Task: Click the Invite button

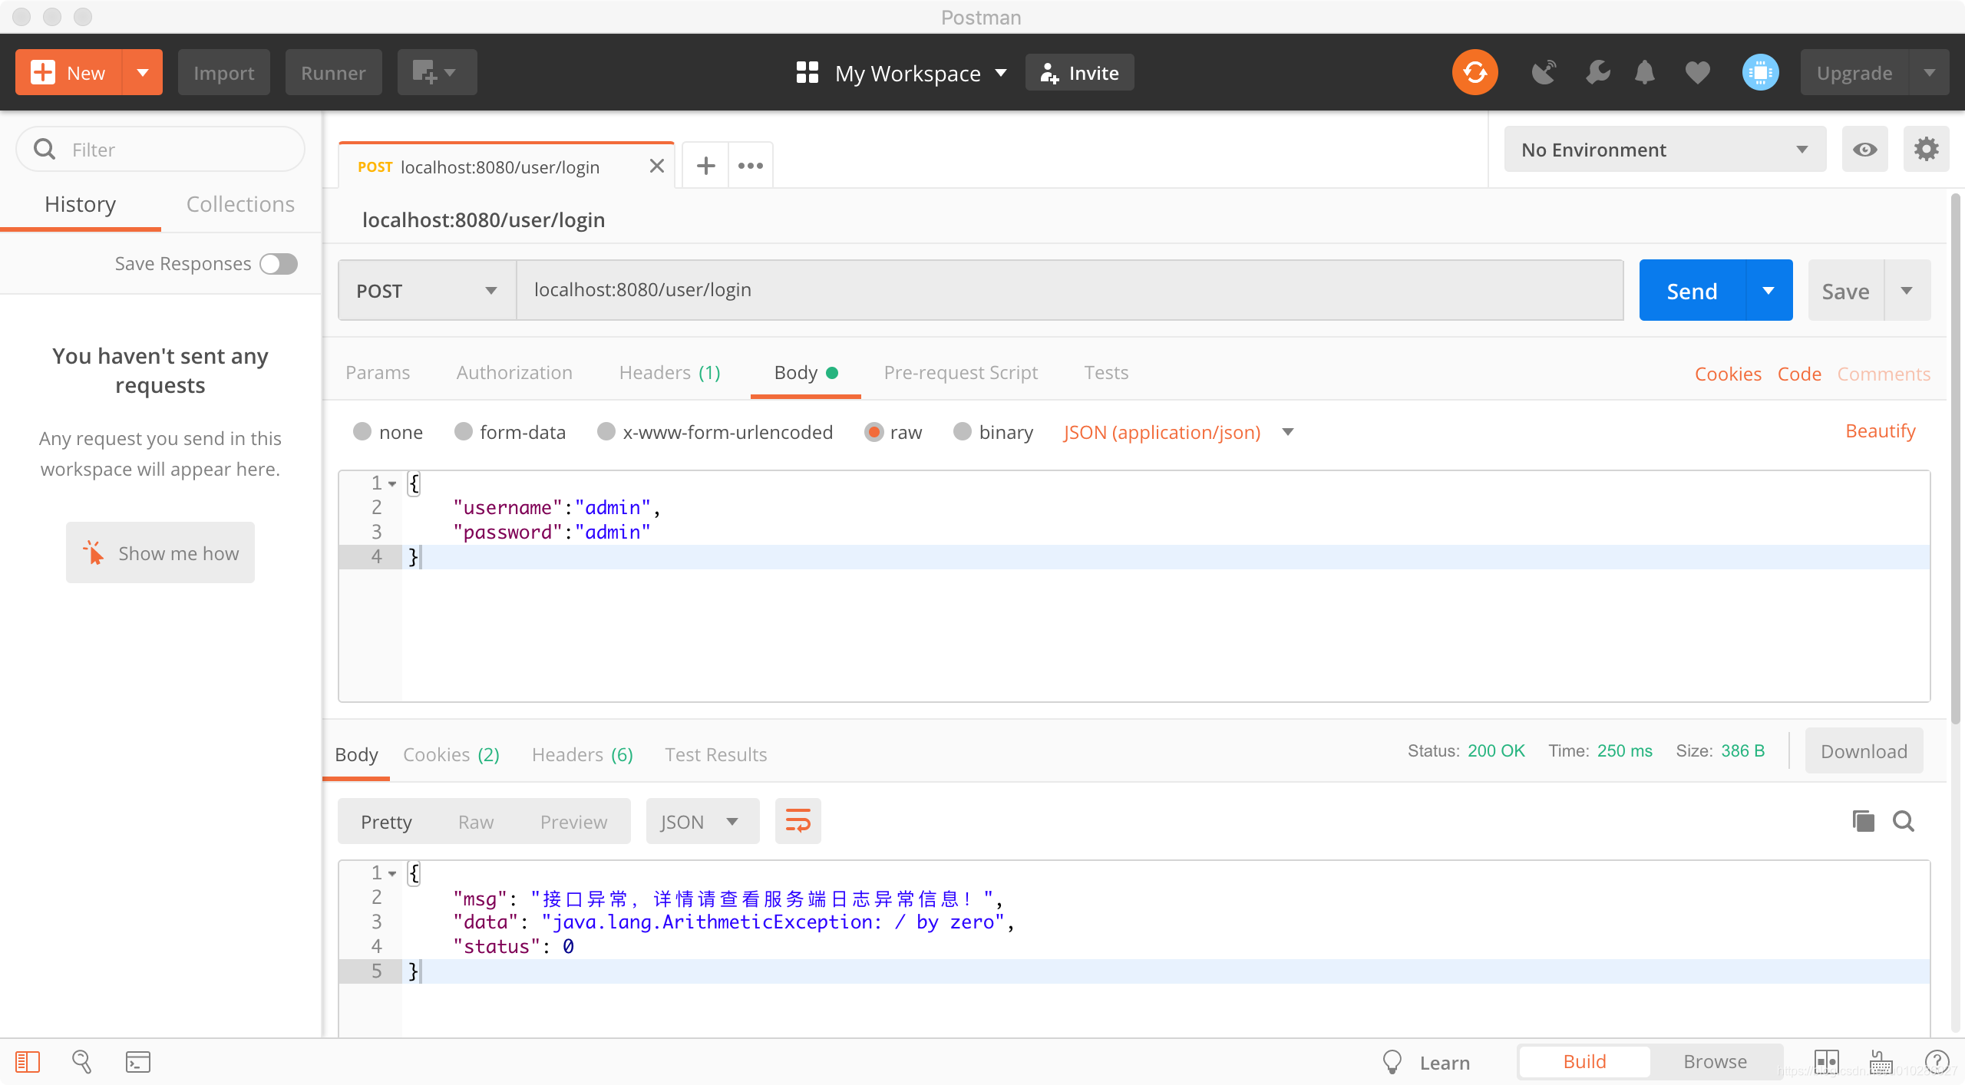Action: [x=1079, y=72]
